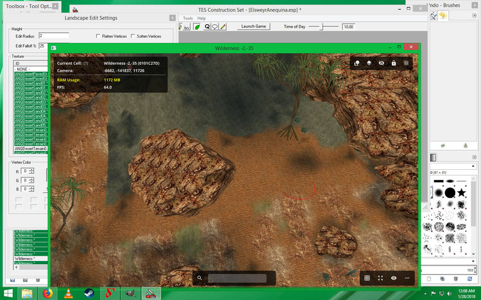Click the pencil edit toolbar icon
This screenshot has height=300, width=481.
point(223,27)
